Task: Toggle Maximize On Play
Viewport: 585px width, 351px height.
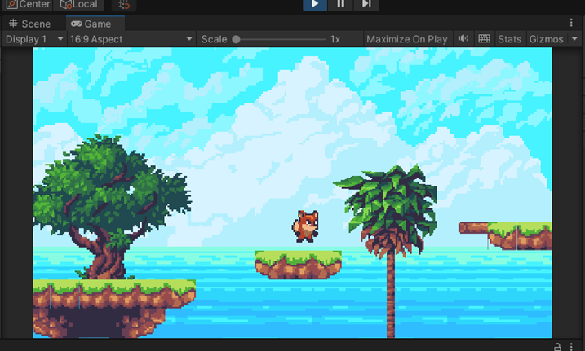Action: (406, 39)
